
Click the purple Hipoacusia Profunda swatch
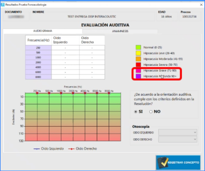(x=138, y=77)
